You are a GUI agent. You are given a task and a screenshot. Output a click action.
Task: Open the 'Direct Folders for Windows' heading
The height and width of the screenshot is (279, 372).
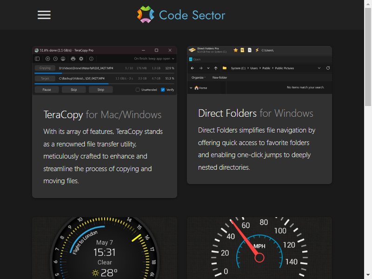tap(256, 113)
